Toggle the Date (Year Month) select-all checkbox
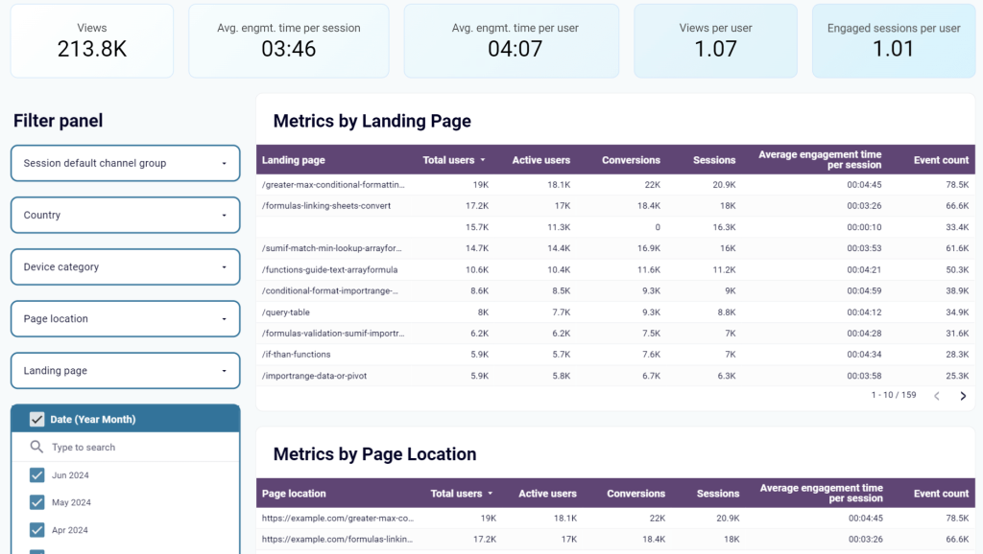The height and width of the screenshot is (554, 983). [36, 419]
